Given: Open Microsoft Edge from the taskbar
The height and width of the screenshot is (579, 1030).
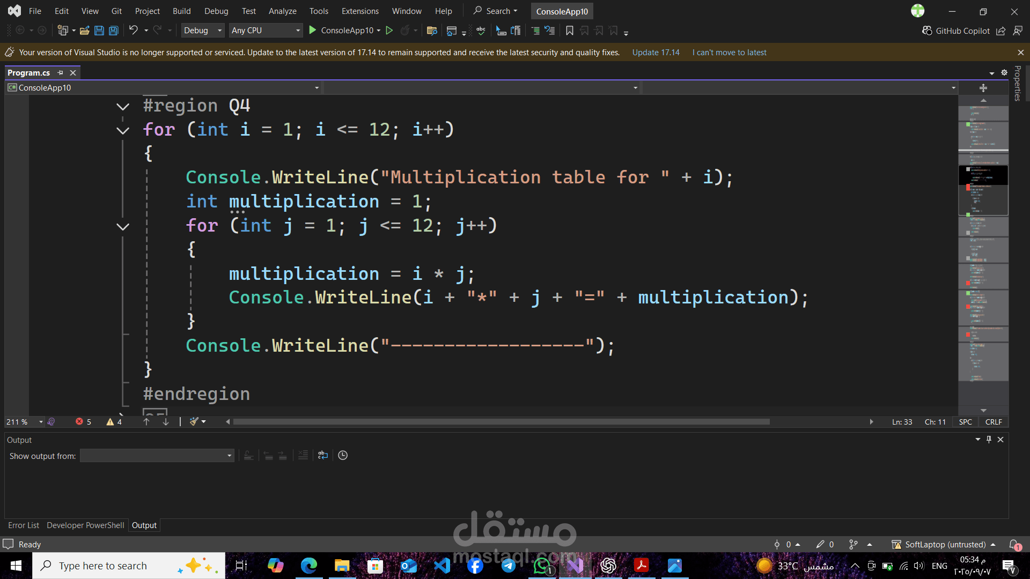Looking at the screenshot, I should [x=309, y=566].
